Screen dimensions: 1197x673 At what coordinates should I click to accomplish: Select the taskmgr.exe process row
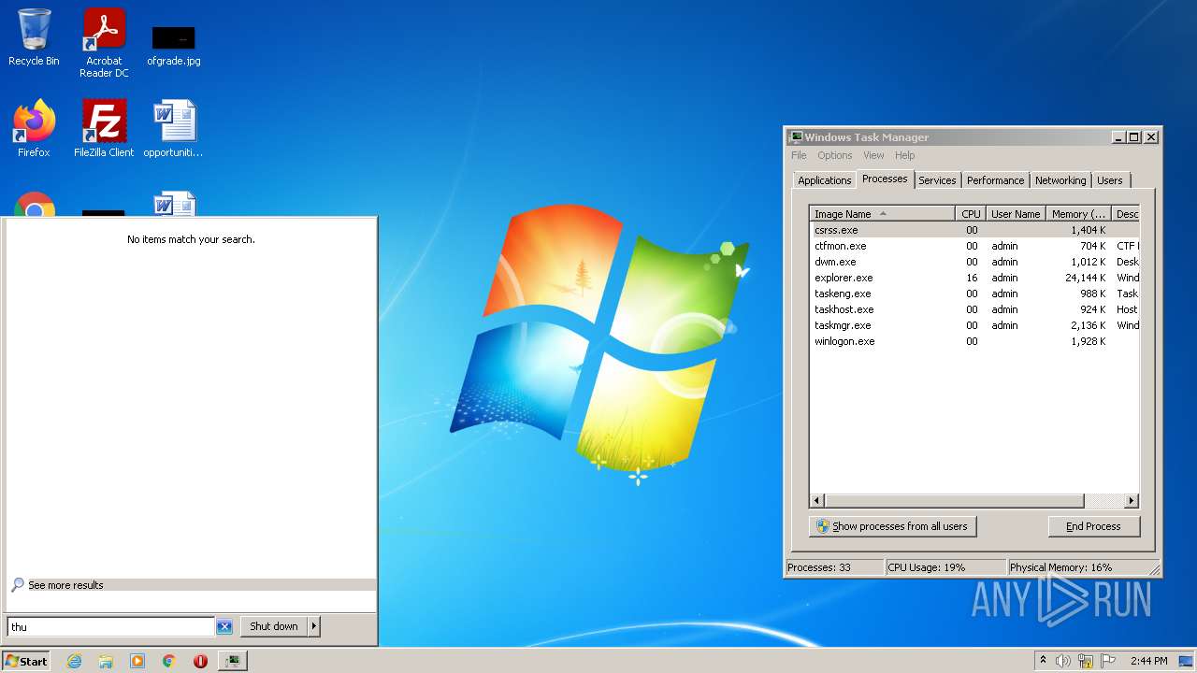click(x=974, y=325)
